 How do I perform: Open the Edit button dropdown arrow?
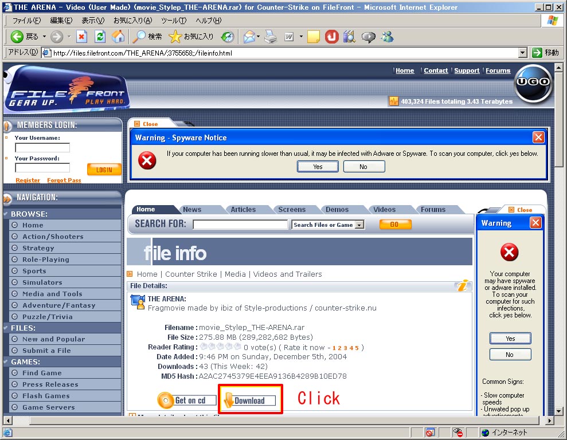tap(301, 37)
